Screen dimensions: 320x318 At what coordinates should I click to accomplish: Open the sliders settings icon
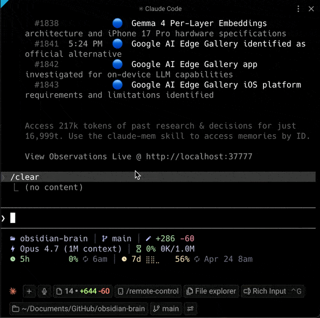190,308
